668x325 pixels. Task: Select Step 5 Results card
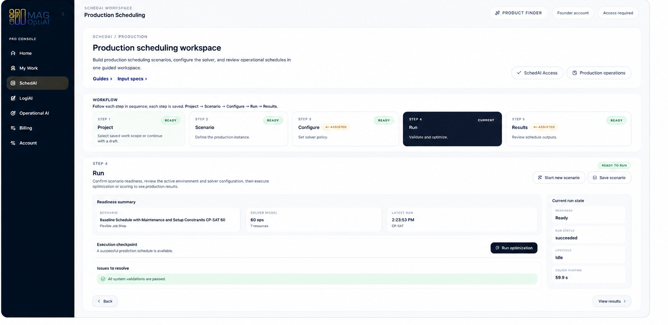tap(568, 129)
